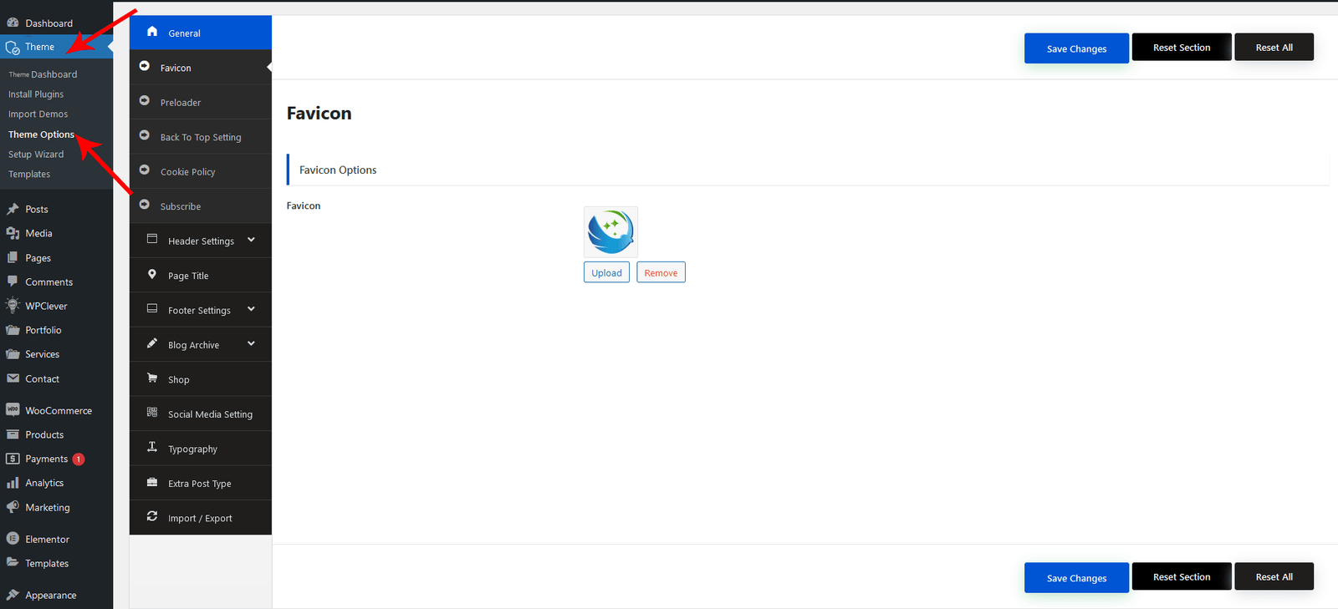The height and width of the screenshot is (609, 1338).
Task: Click the Import / Export refresh icon
Action: pyautogui.click(x=152, y=517)
